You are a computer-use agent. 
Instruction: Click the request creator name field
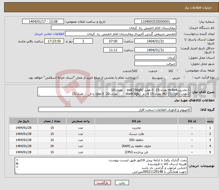pyautogui.click(x=121, y=34)
